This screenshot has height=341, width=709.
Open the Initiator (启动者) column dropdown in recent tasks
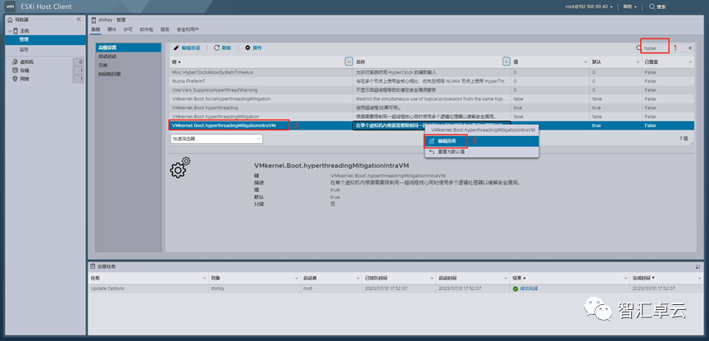coord(357,278)
